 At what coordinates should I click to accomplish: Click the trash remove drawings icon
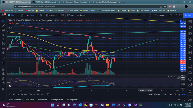pos(3,89)
